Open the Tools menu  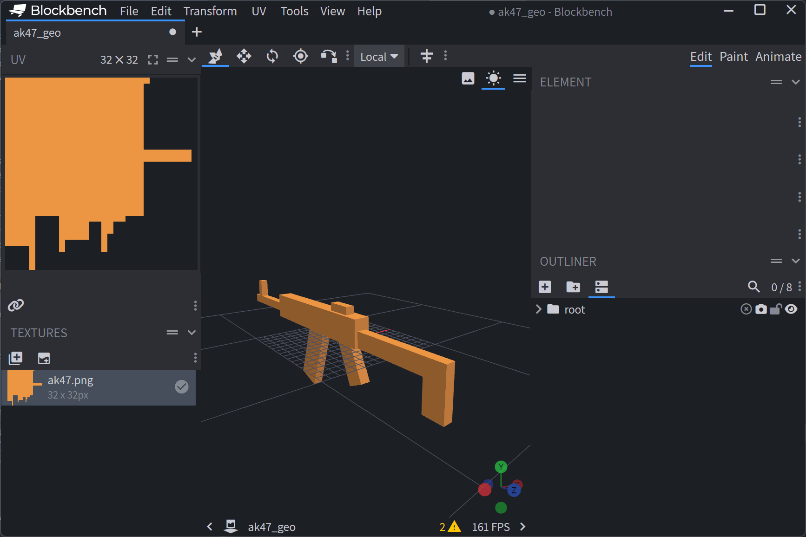(294, 11)
